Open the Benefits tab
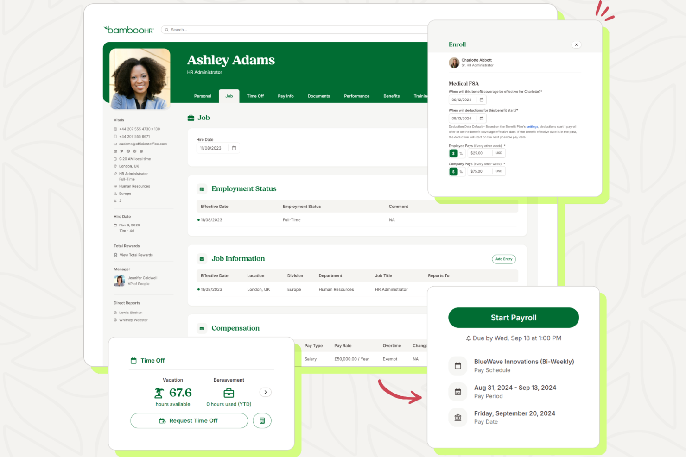Image resolution: width=686 pixels, height=457 pixels. point(391,96)
